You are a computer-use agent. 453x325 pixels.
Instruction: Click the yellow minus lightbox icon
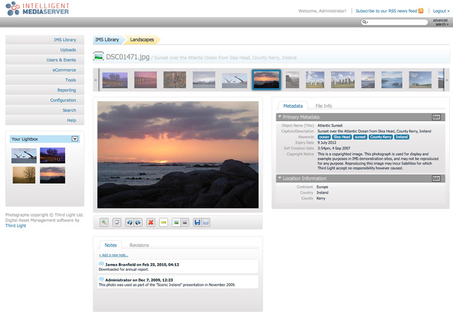[x=164, y=222]
